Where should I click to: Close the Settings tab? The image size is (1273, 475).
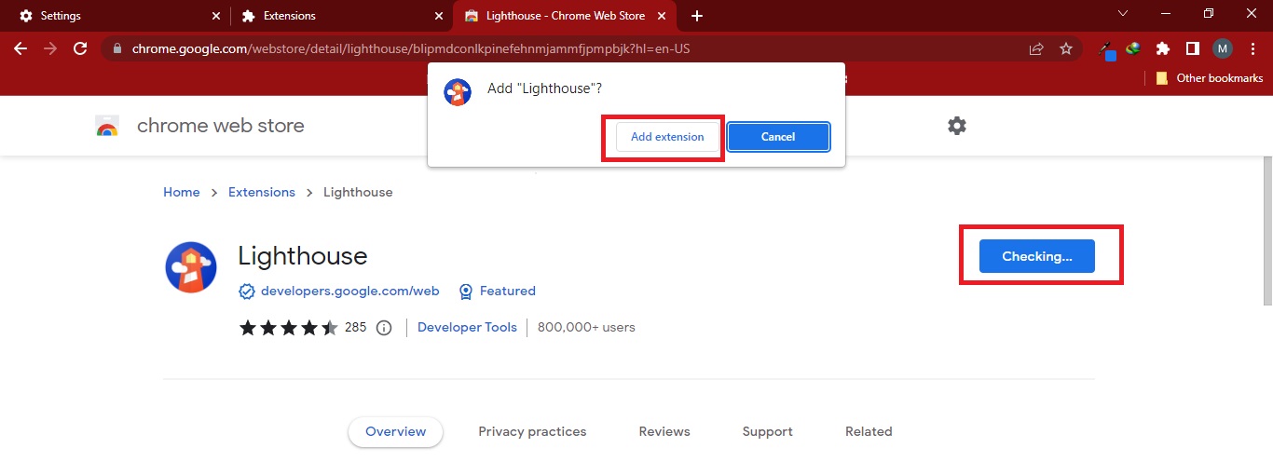point(216,16)
